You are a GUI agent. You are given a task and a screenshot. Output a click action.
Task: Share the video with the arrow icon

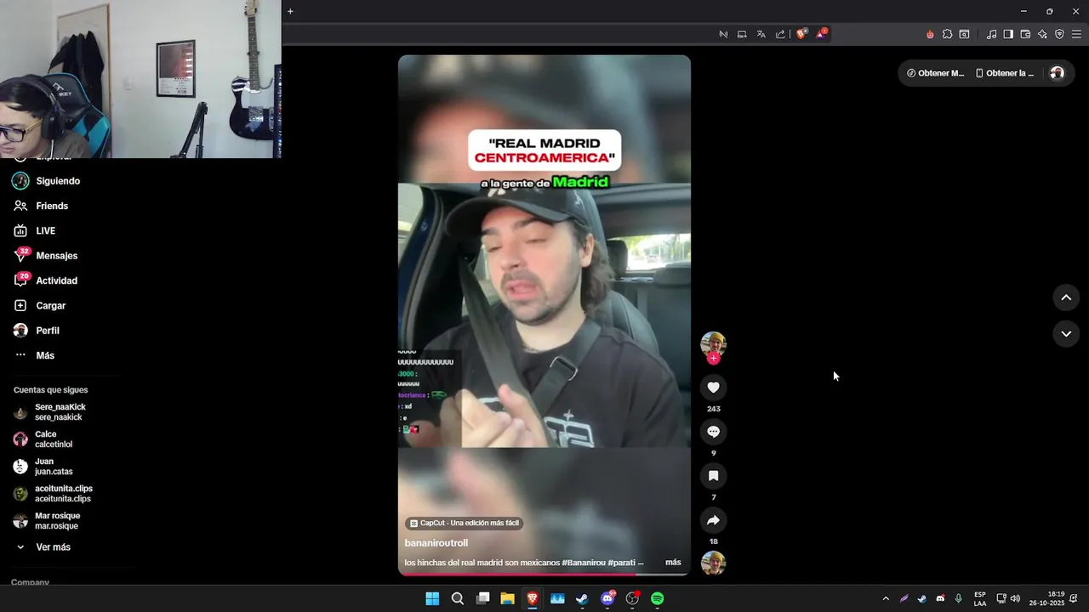point(713,520)
